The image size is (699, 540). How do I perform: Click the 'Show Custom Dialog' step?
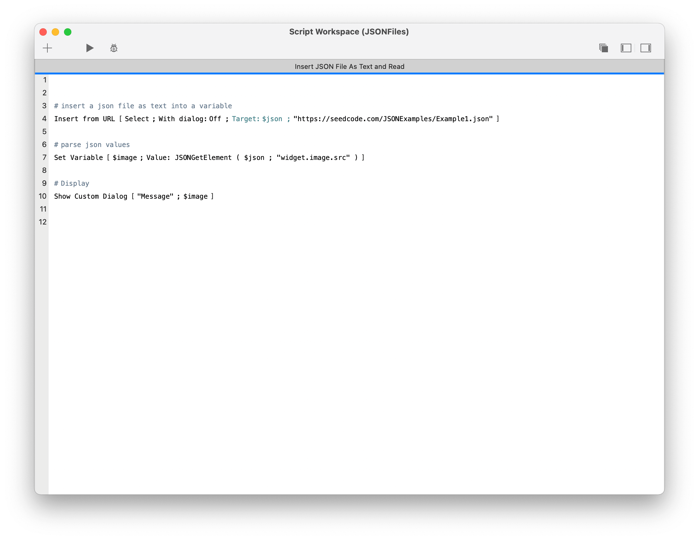90,196
